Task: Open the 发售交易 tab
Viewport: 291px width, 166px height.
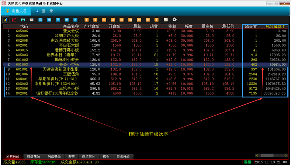Action: 16,11
